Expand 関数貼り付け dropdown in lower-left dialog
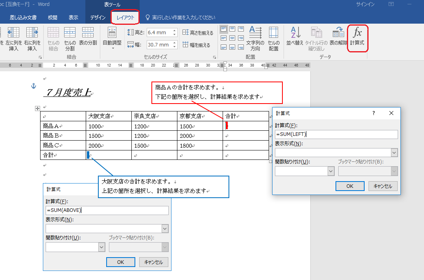This screenshot has width=424, height=280. [101, 247]
